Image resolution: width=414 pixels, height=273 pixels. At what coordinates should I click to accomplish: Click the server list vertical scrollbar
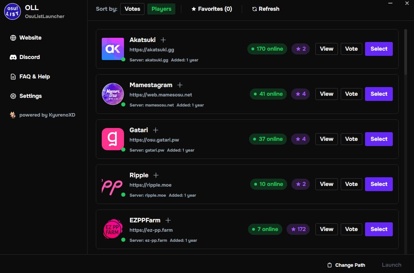tap(405, 52)
